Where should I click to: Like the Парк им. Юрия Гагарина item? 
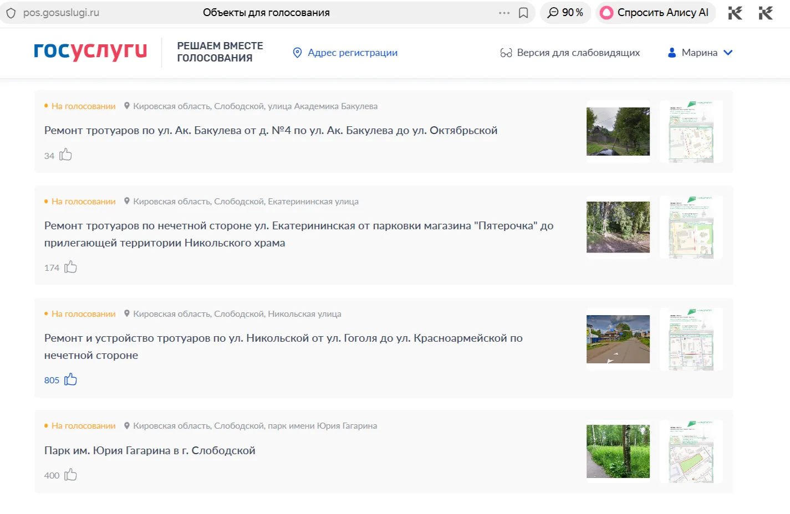70,475
